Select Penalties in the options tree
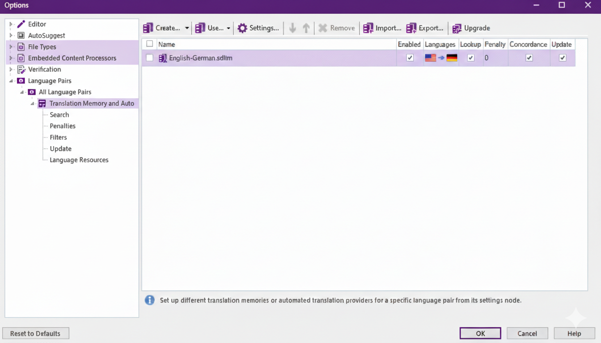This screenshot has height=343, width=601. pyautogui.click(x=63, y=126)
